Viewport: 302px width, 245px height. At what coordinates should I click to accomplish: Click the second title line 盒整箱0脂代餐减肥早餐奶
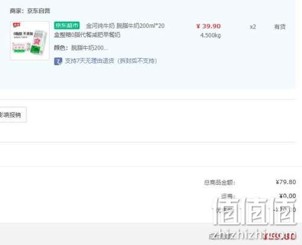coord(87,34)
